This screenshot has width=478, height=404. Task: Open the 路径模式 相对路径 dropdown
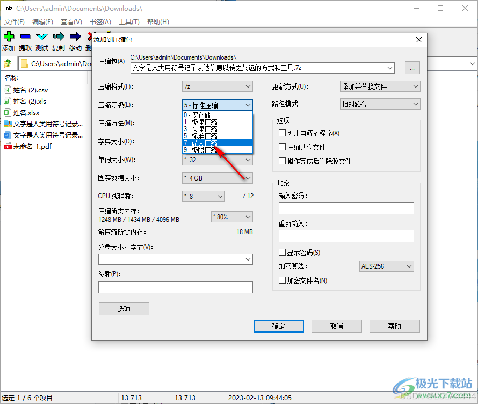tap(380, 104)
